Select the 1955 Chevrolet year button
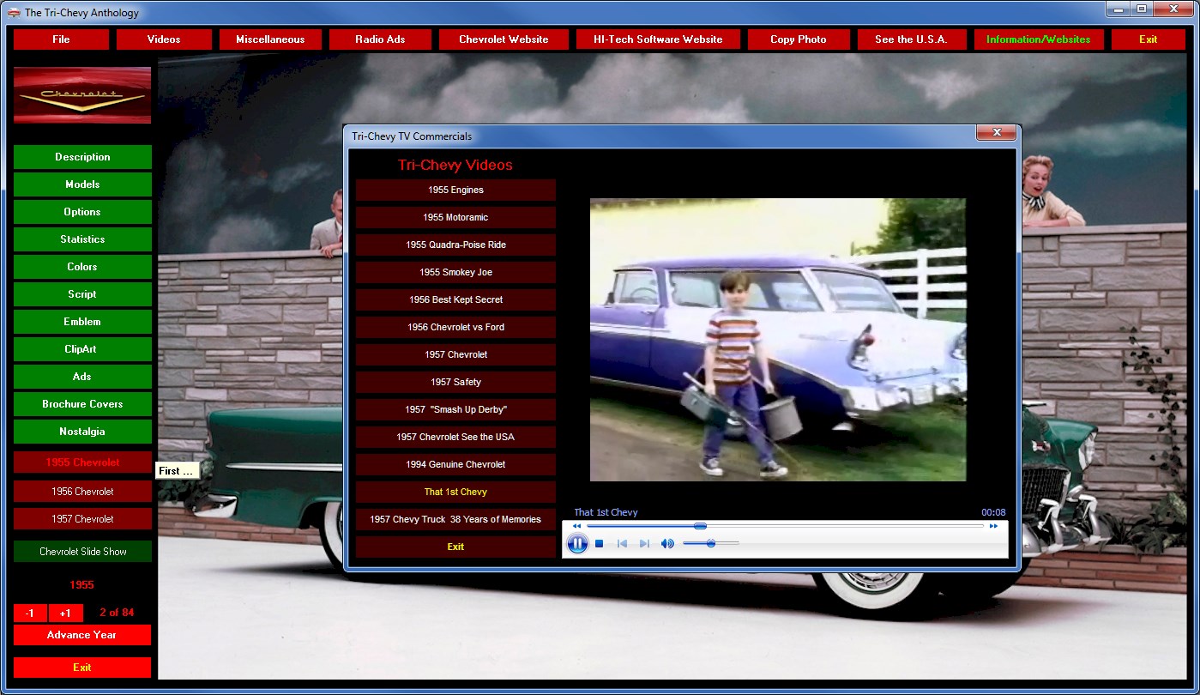 pyautogui.click(x=82, y=462)
